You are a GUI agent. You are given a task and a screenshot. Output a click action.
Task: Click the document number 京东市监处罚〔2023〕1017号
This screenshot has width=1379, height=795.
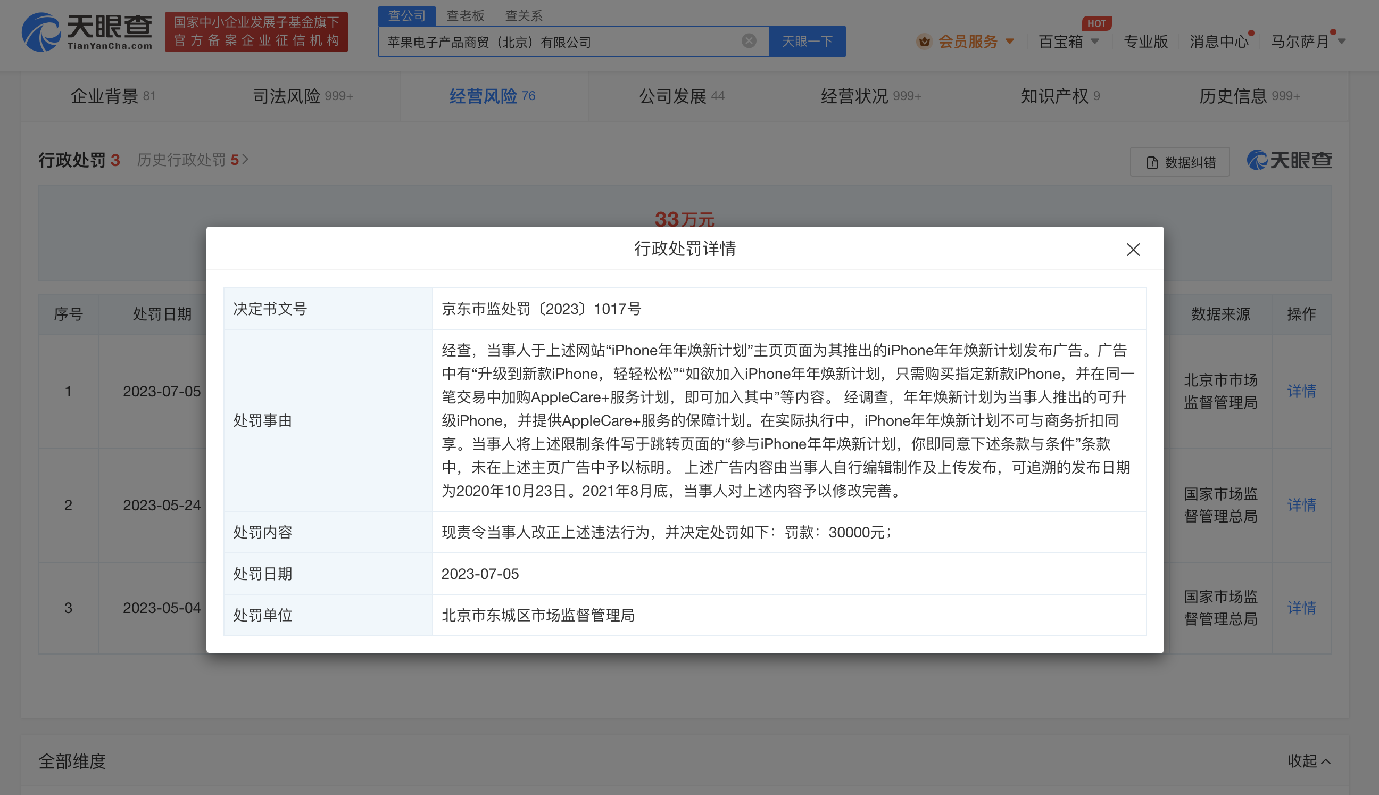point(541,309)
